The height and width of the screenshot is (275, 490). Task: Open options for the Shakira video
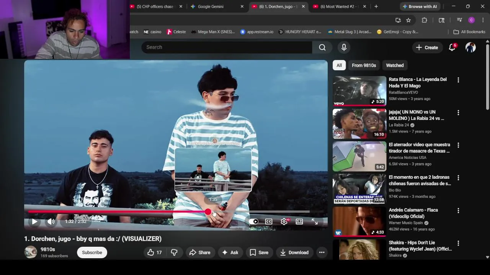[x=458, y=243]
